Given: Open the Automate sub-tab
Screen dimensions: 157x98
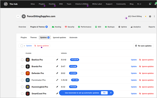Looking at the screenshot, I should point(73,37).
